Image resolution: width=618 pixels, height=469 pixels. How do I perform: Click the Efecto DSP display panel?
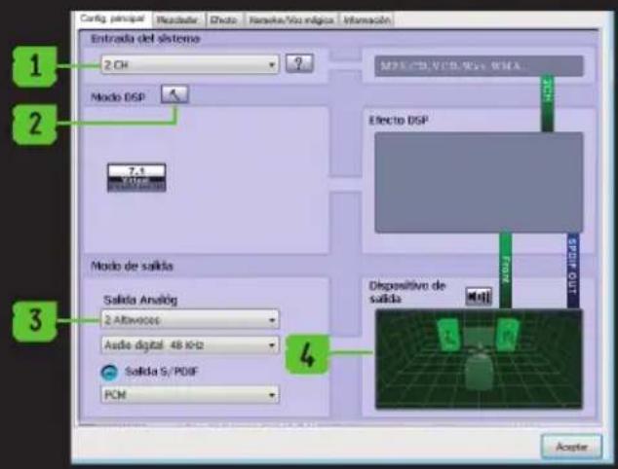(x=478, y=181)
